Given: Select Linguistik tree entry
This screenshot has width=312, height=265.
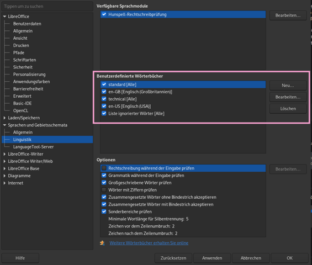Looking at the screenshot, I should pyautogui.click(x=47, y=140).
